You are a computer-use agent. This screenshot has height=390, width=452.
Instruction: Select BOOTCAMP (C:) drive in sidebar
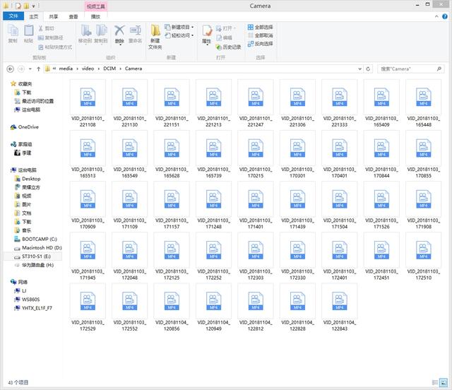tap(36, 239)
